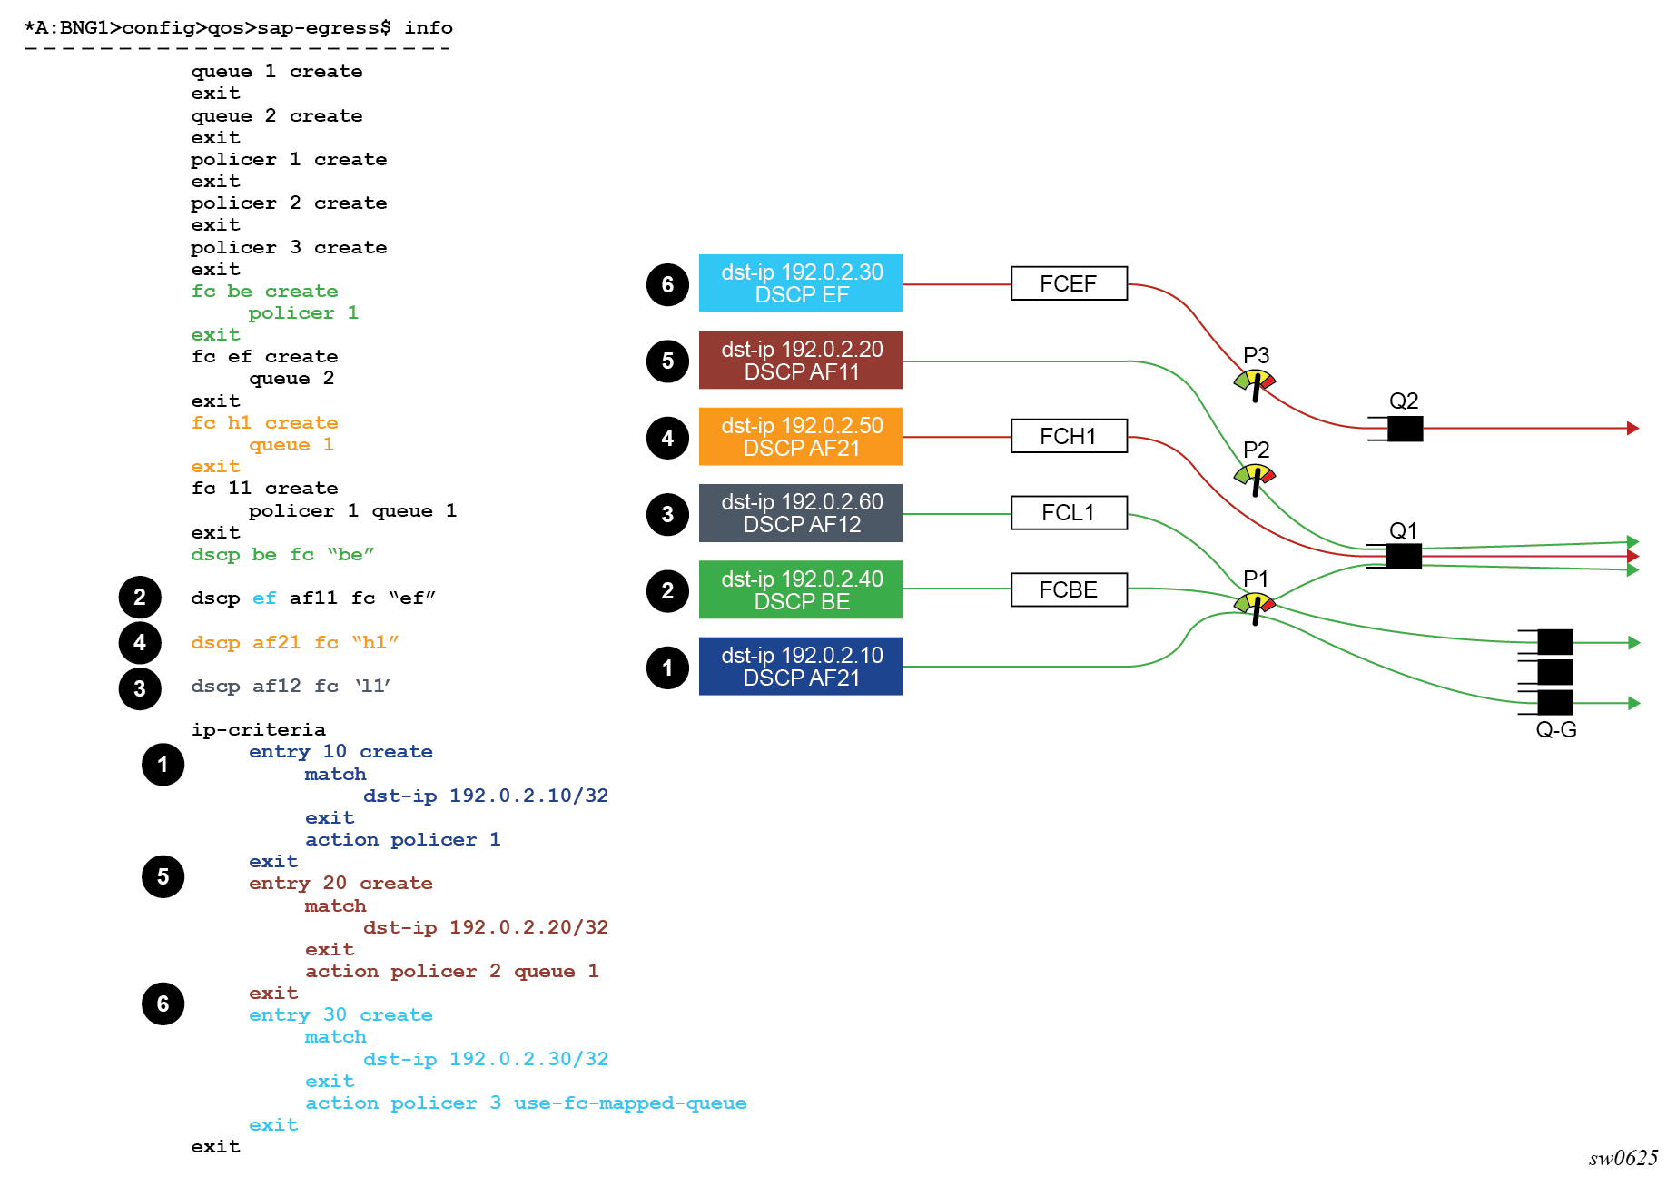Click the Q2 queue block
The image size is (1667, 1177).
click(1404, 429)
